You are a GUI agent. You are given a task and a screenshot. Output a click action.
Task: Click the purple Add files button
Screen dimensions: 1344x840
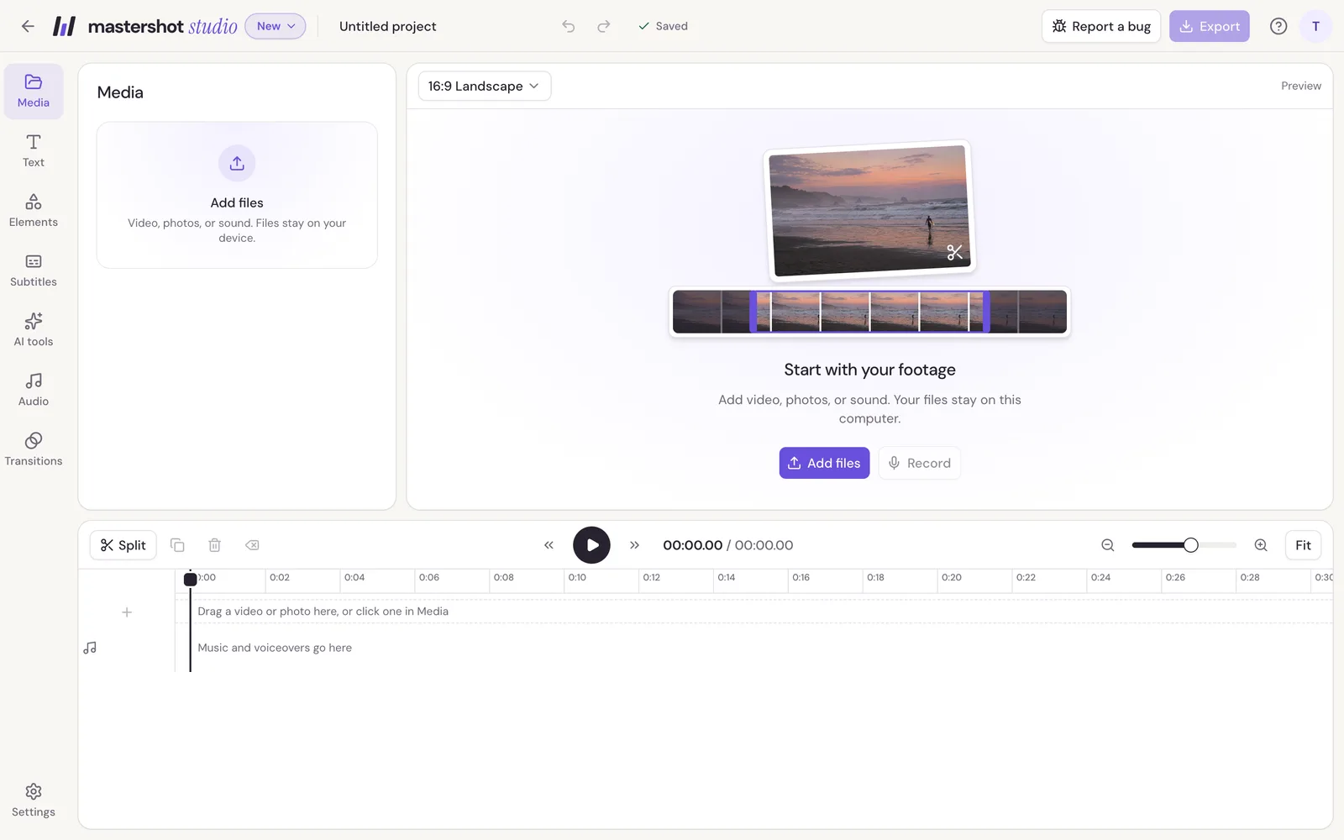point(824,463)
